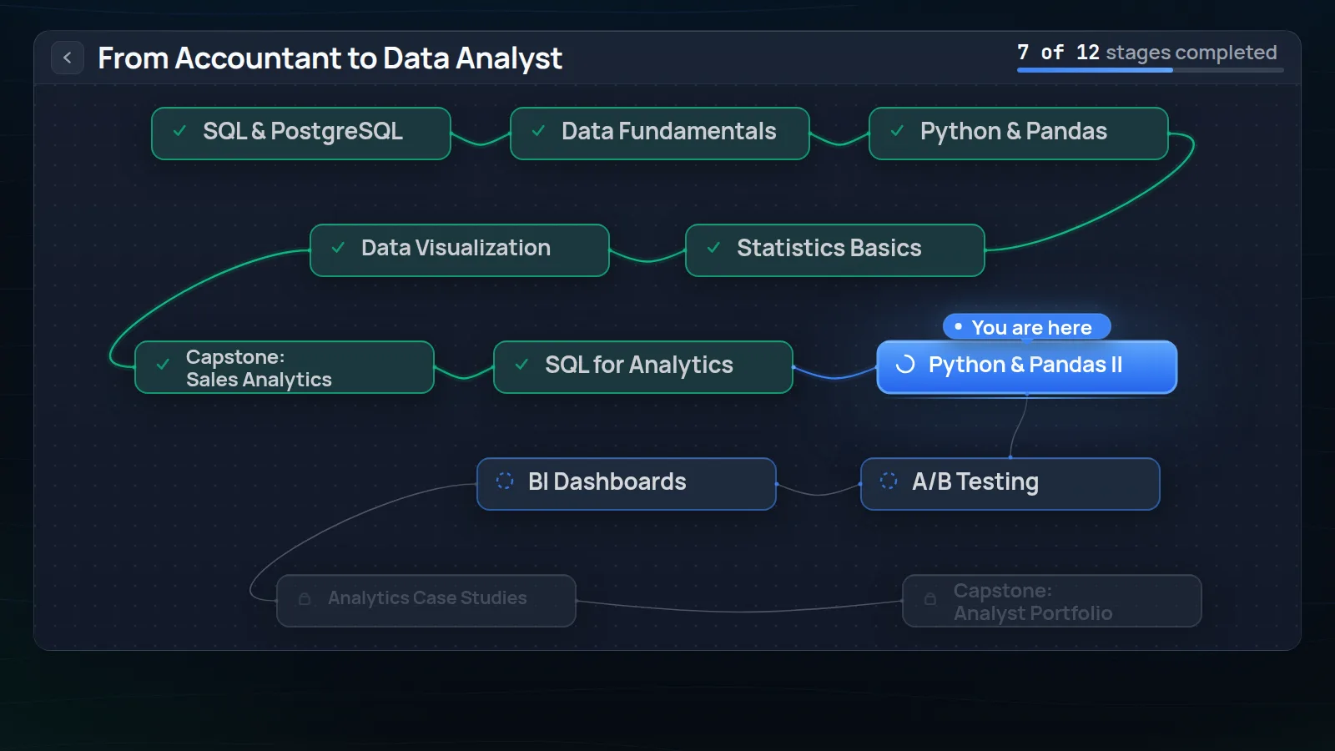Click checkmark icon on Data Fundamentals stage
Viewport: 1335px width, 751px height.
[538, 131]
